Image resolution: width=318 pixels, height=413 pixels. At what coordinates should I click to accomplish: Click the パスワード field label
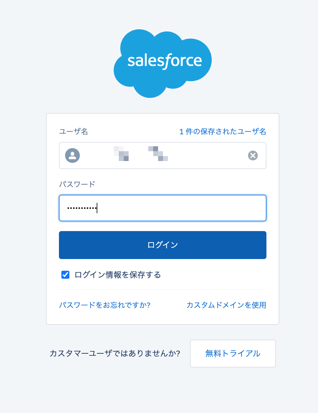click(77, 184)
